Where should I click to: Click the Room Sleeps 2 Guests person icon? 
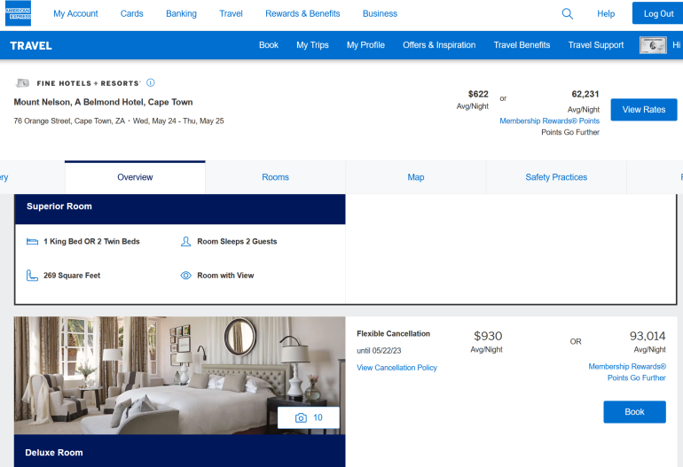click(x=186, y=241)
